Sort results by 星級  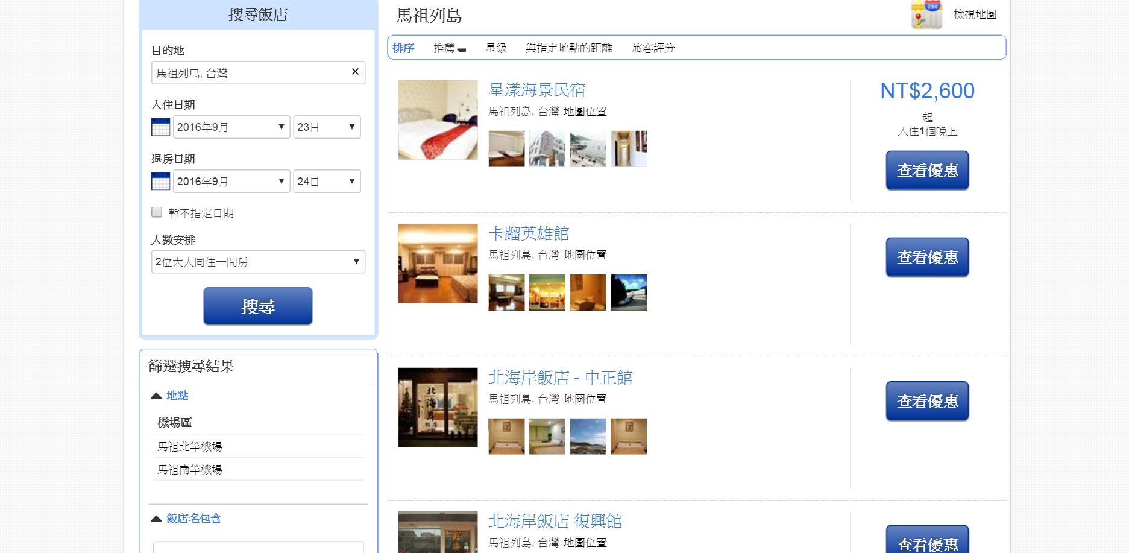496,48
